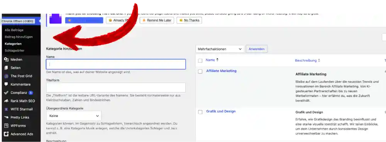Image resolution: width=386 pixels, height=142 pixels.
Task: Open Medien via its sidebar icon
Action: (7, 60)
